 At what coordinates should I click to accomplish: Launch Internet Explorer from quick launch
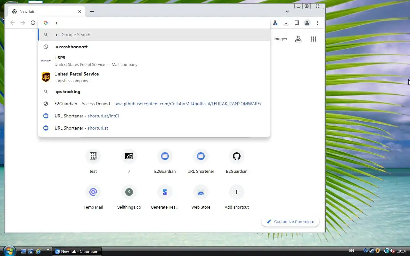click(38, 252)
